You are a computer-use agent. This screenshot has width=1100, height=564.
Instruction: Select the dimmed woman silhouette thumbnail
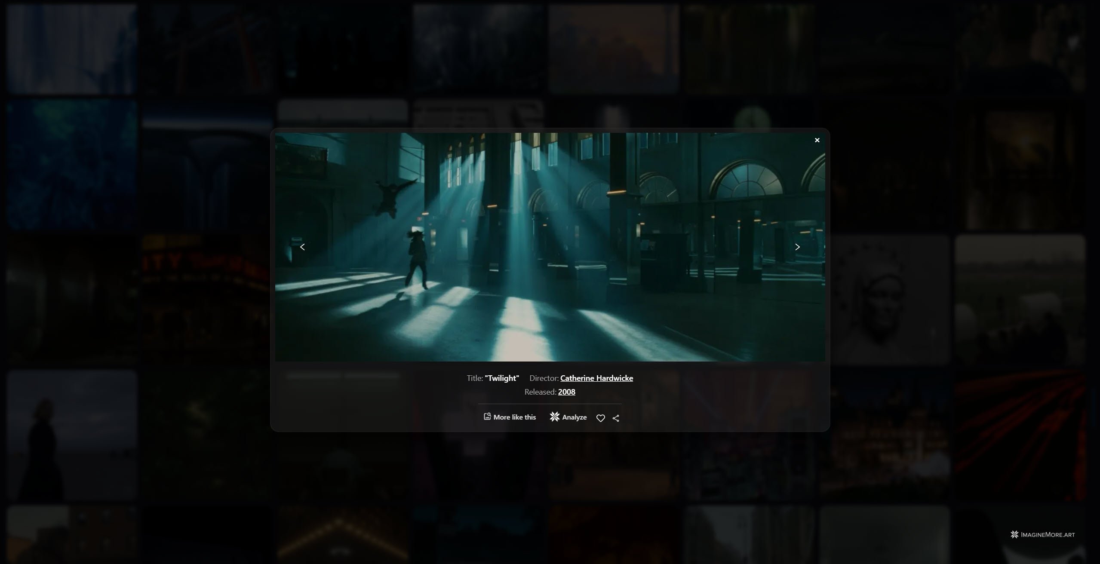71,435
